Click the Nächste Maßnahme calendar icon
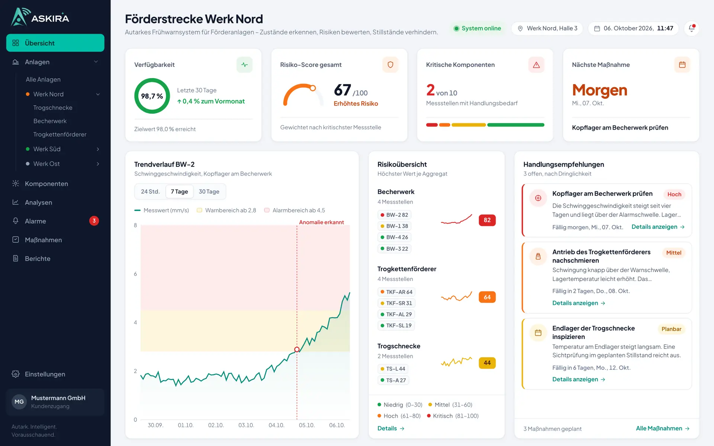The height and width of the screenshot is (446, 714). (682, 65)
